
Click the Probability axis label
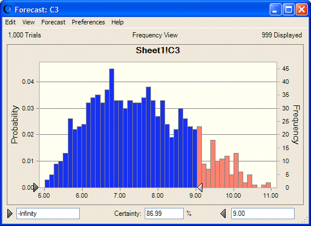point(15,125)
